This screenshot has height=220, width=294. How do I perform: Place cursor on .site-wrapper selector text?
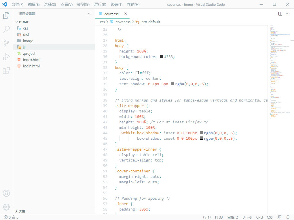tap(129, 106)
